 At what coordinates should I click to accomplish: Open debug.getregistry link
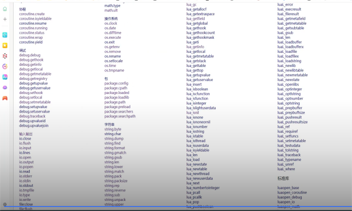pos(33,79)
